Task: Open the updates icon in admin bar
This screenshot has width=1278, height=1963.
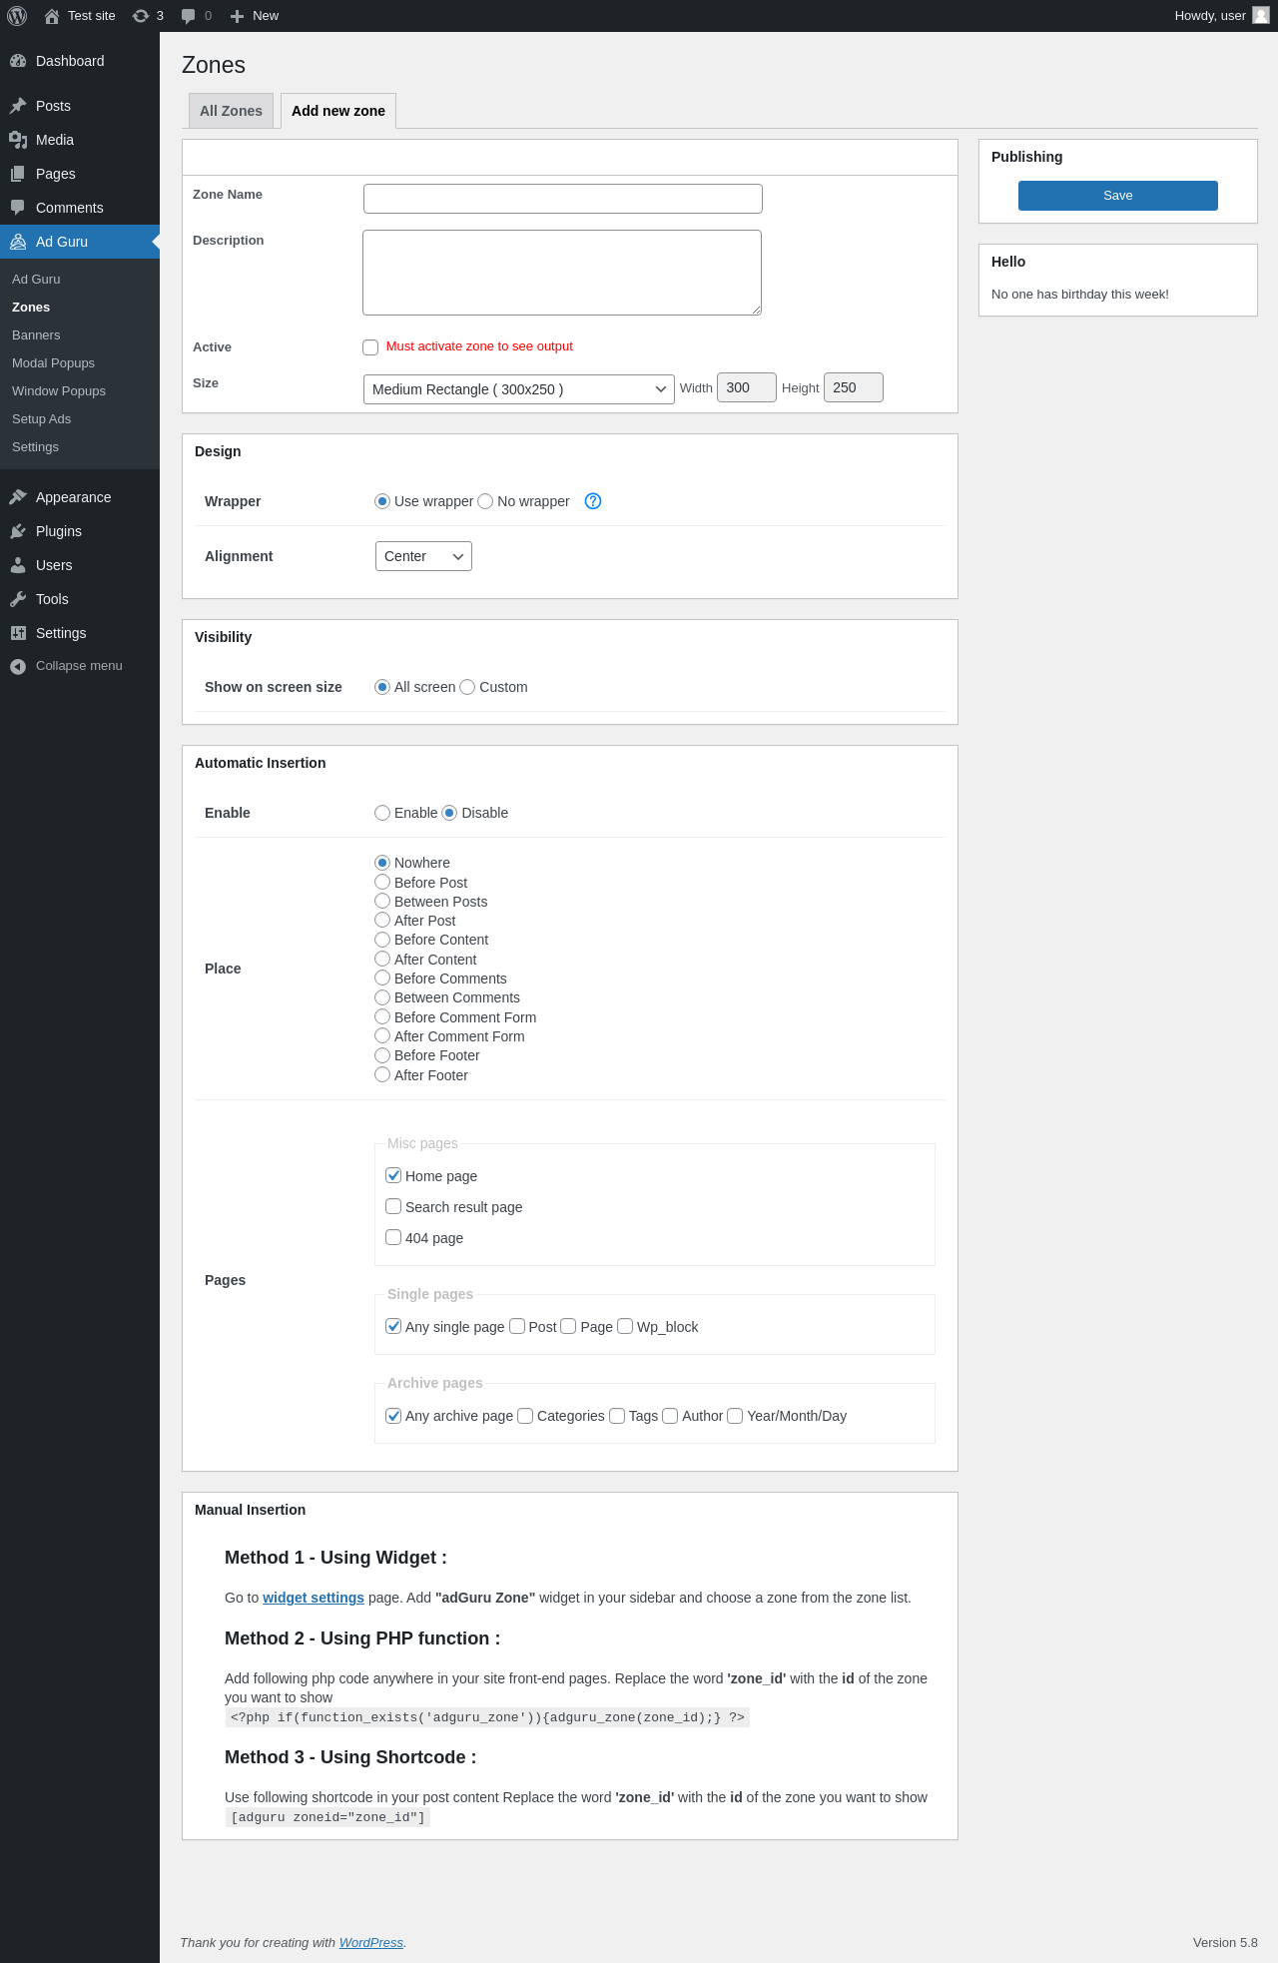Action: click(141, 16)
